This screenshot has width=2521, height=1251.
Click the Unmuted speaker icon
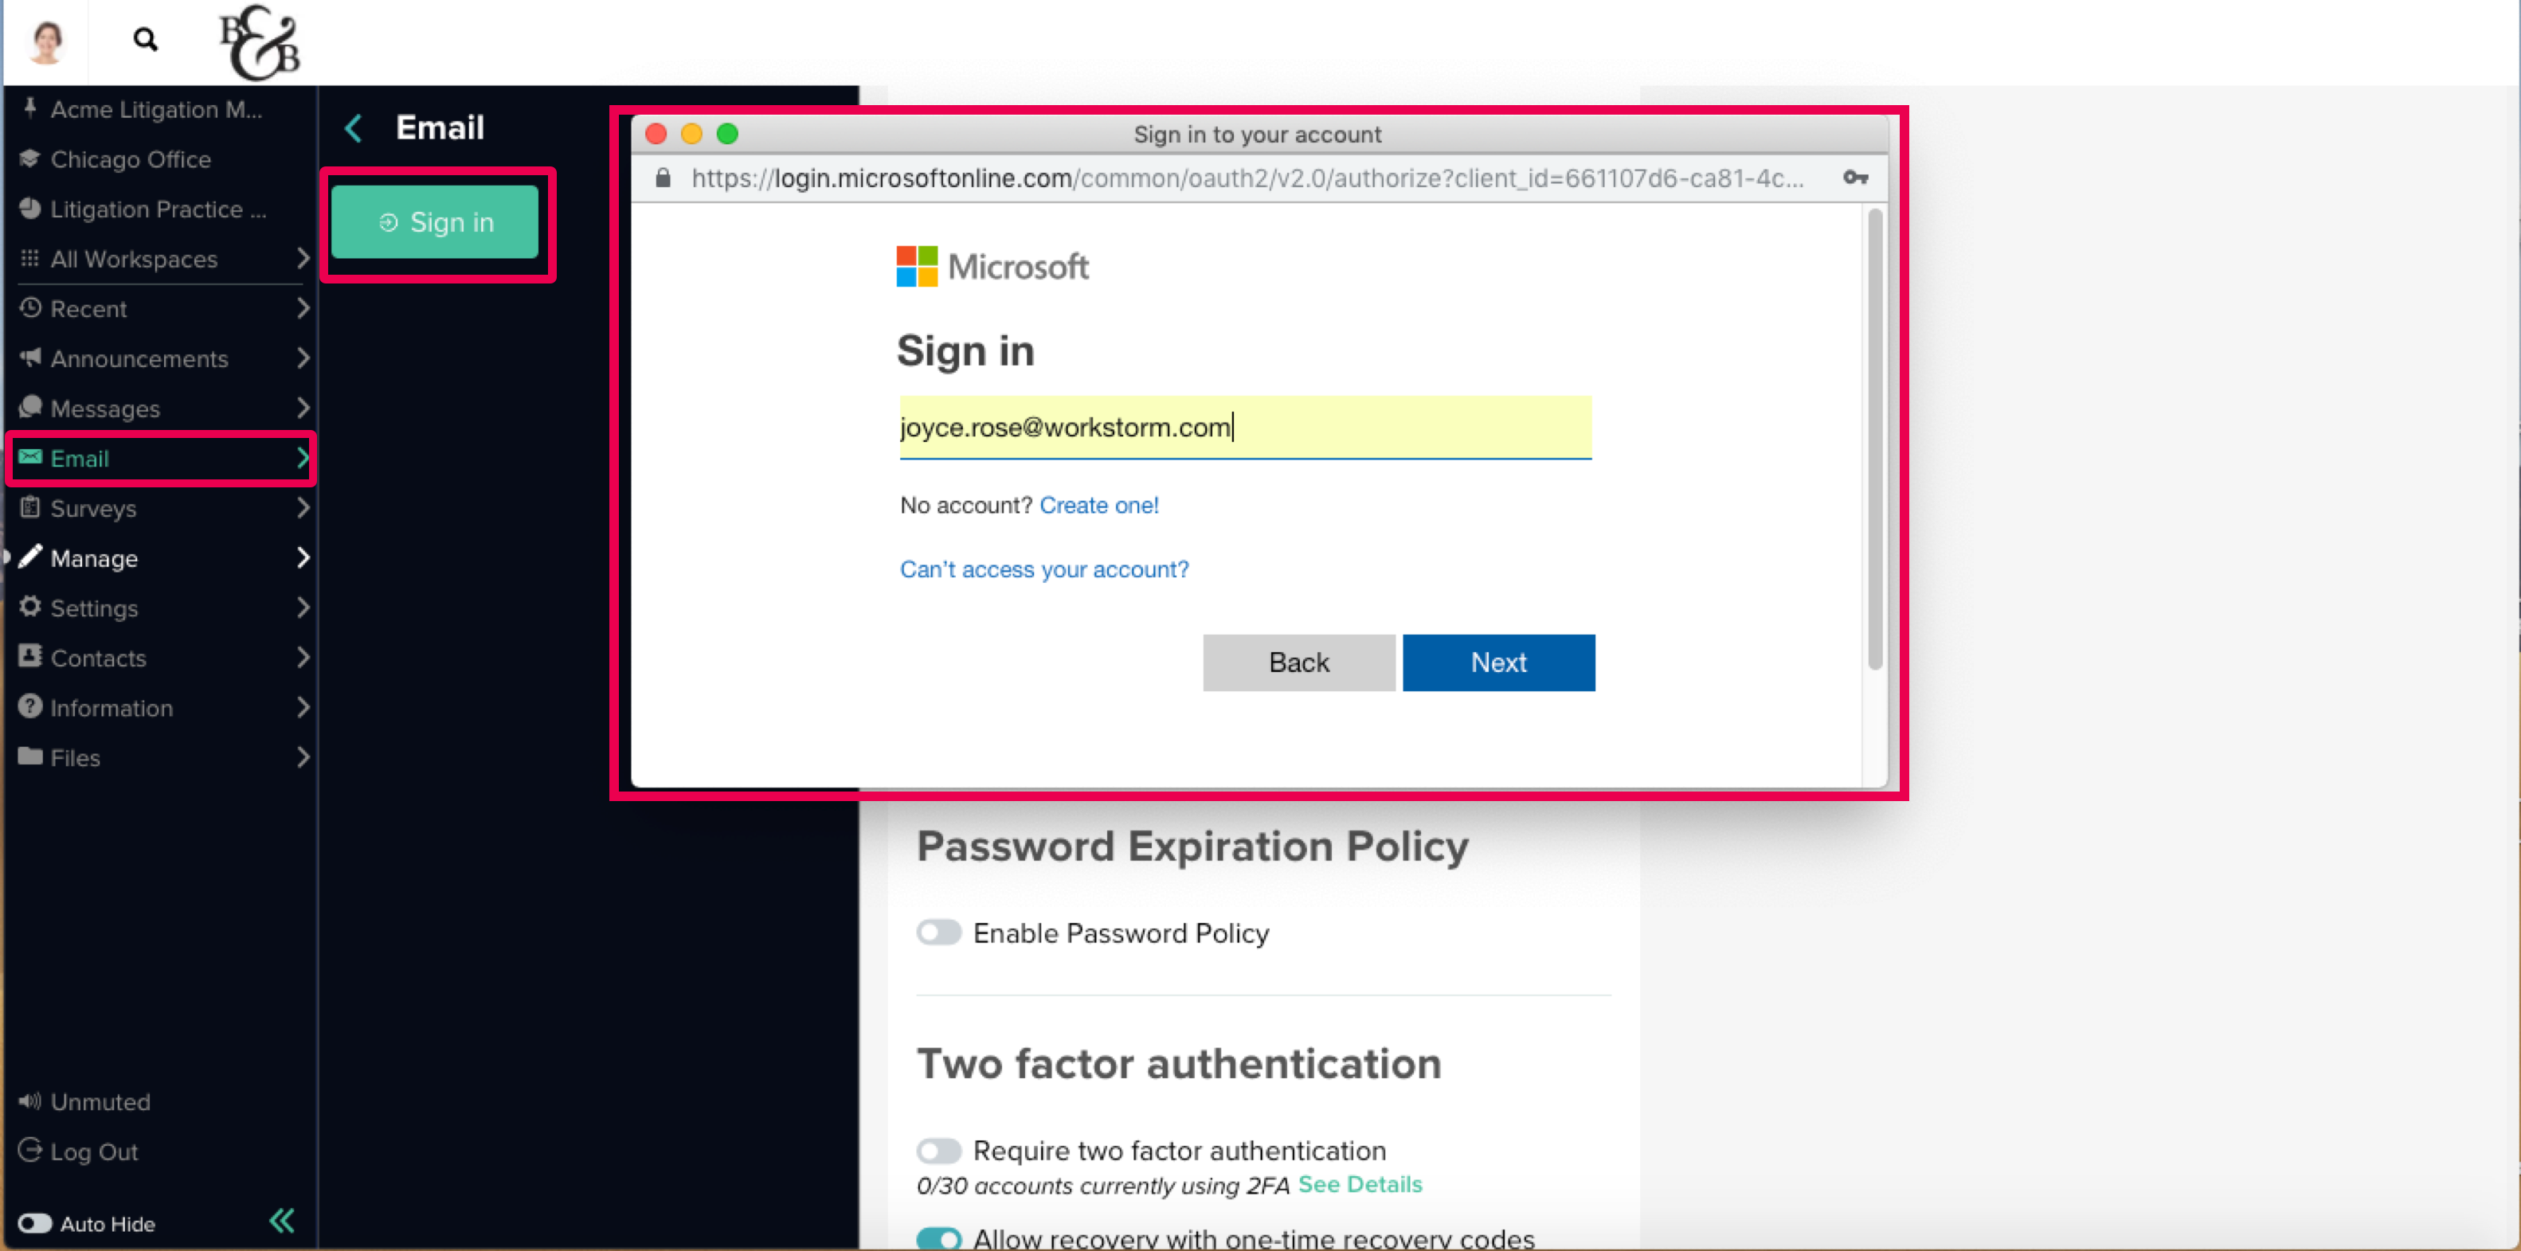30,1101
